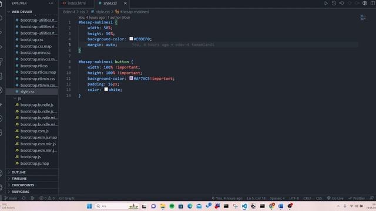Click the ödev-4 breadcrumb segment
This screenshot has width=376, height=211.
tap(69, 12)
